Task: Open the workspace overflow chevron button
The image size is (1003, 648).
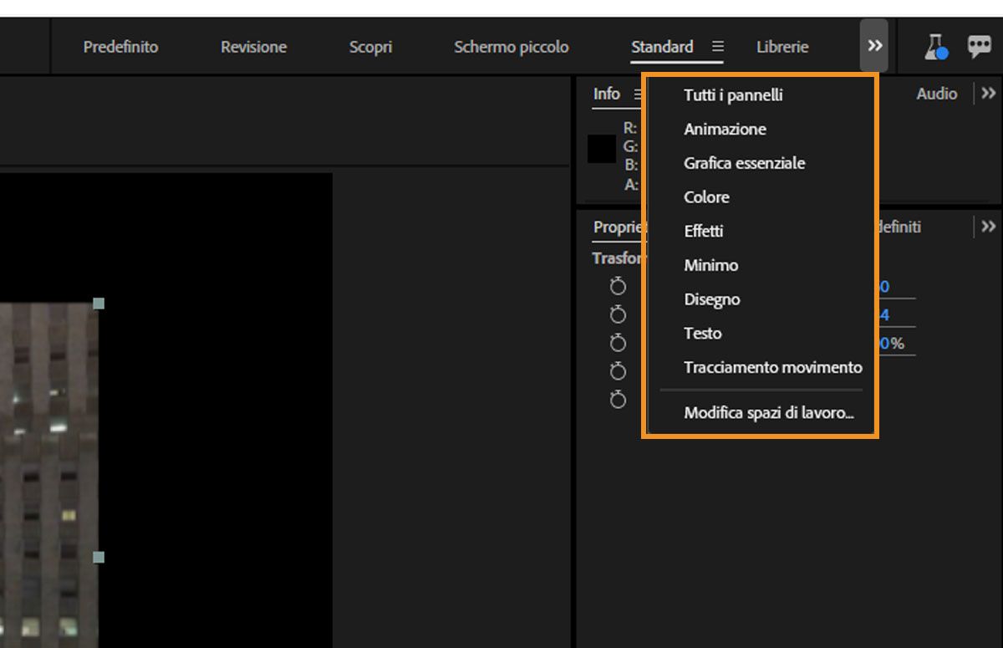Action: [874, 46]
